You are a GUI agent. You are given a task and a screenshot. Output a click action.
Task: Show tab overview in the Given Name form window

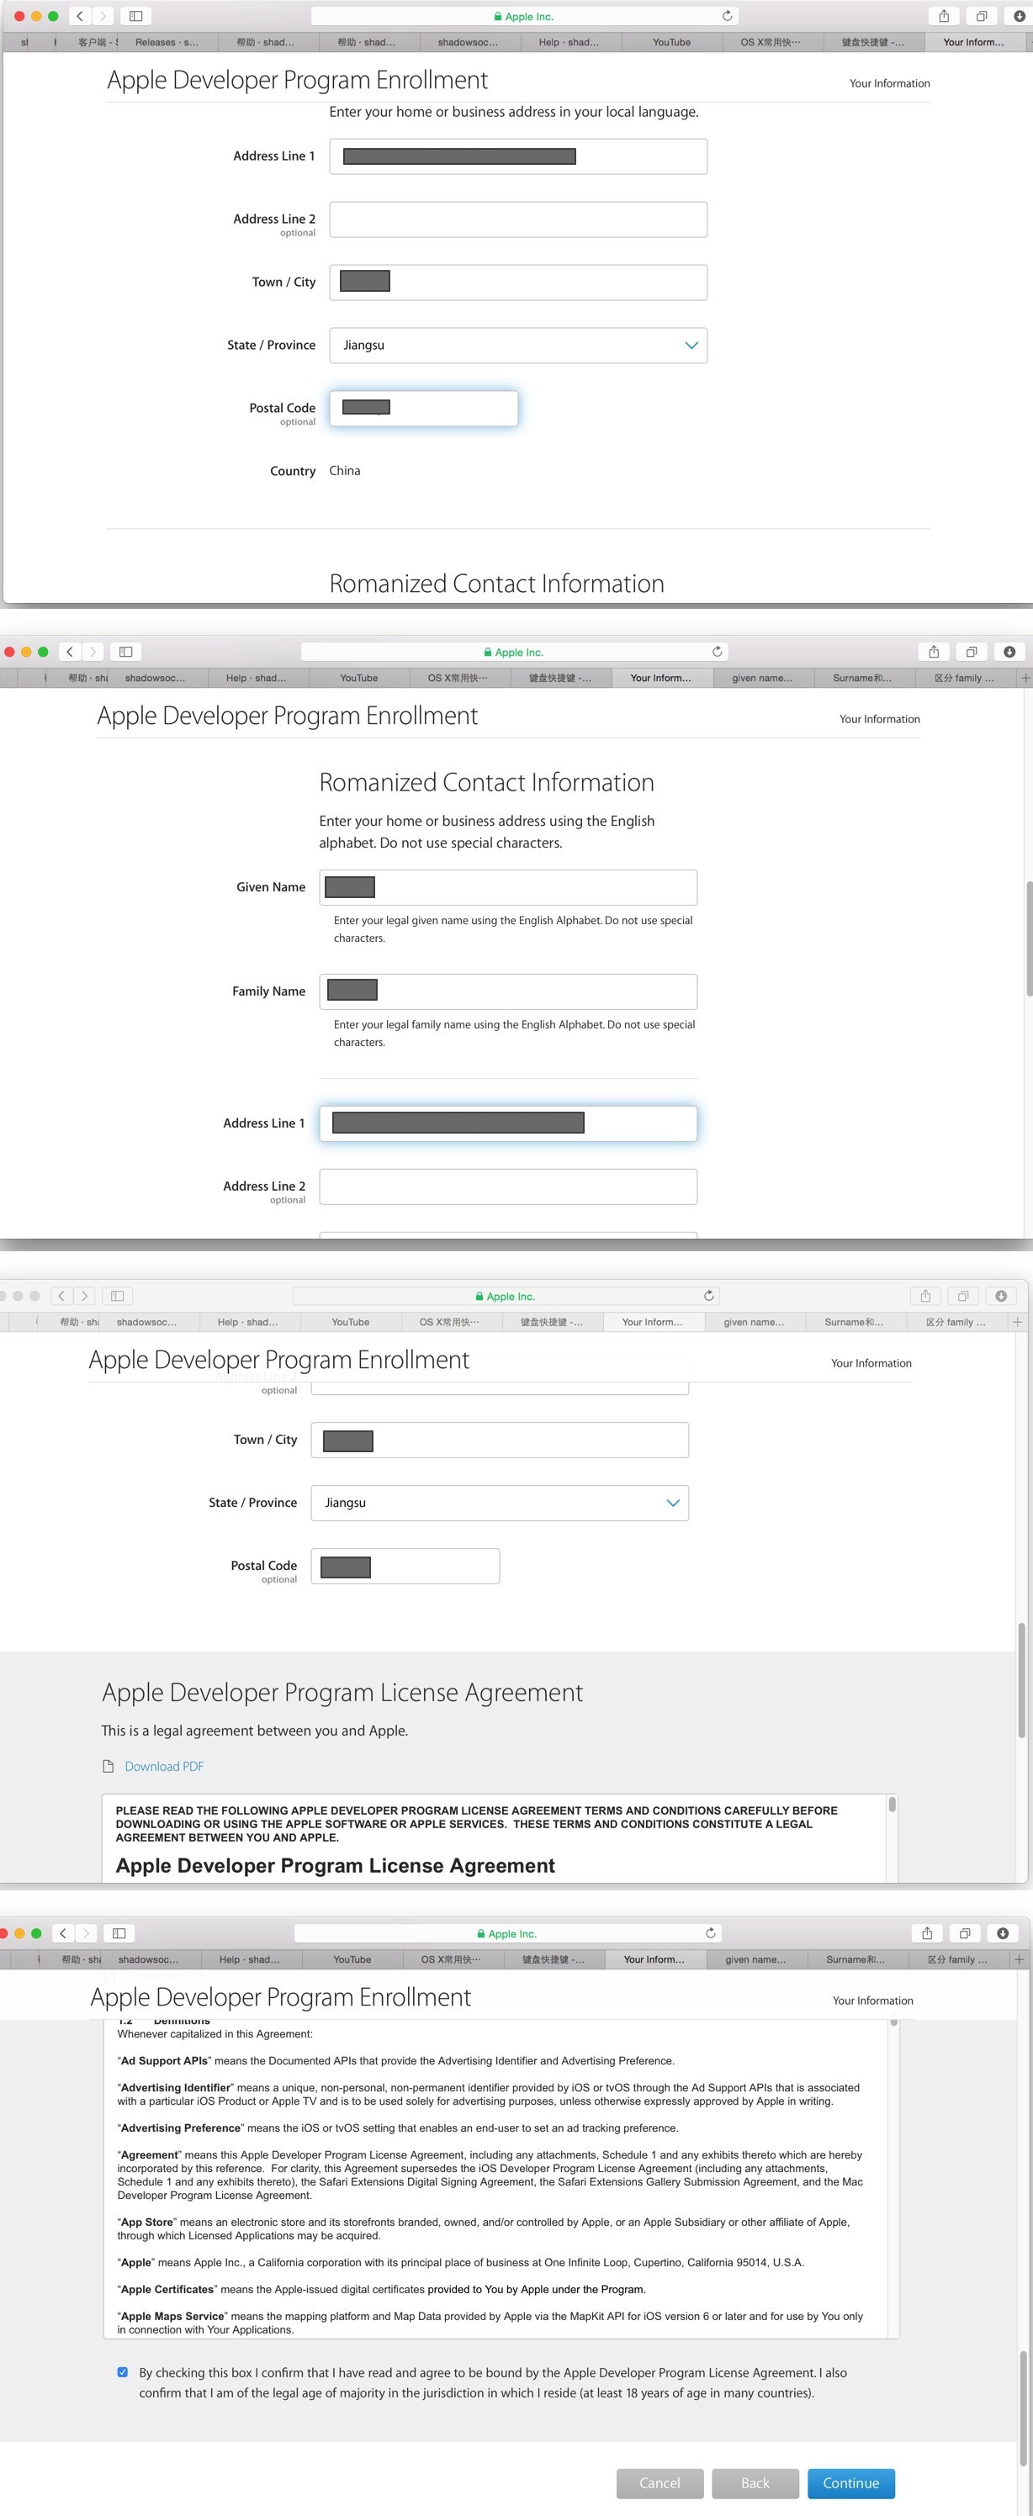pyautogui.click(x=972, y=652)
